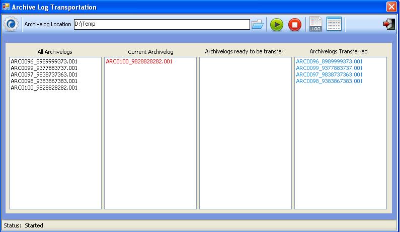Open the folder browse icon

point(258,25)
